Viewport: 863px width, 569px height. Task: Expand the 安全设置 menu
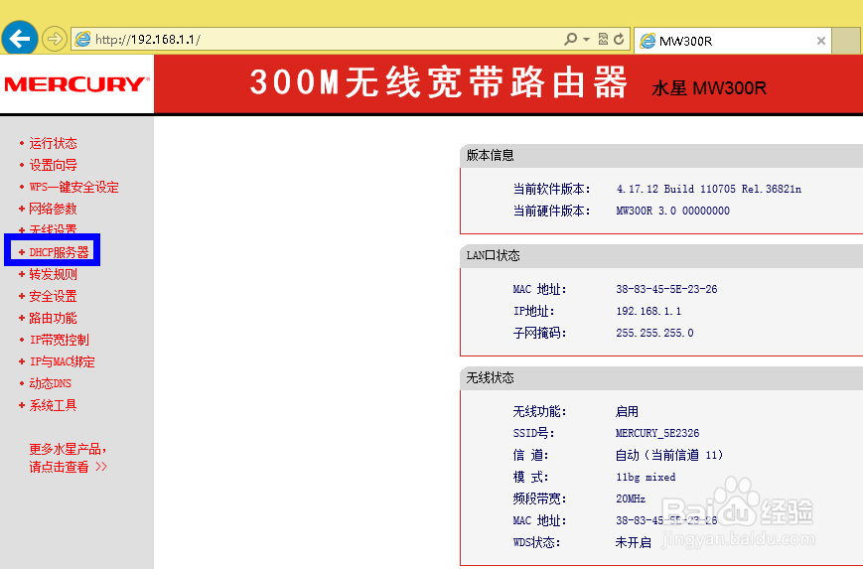pyautogui.click(x=53, y=296)
